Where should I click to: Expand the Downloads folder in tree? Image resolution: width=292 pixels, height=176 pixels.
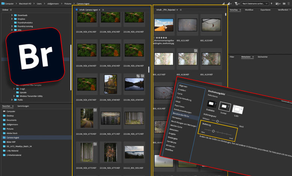12,15
